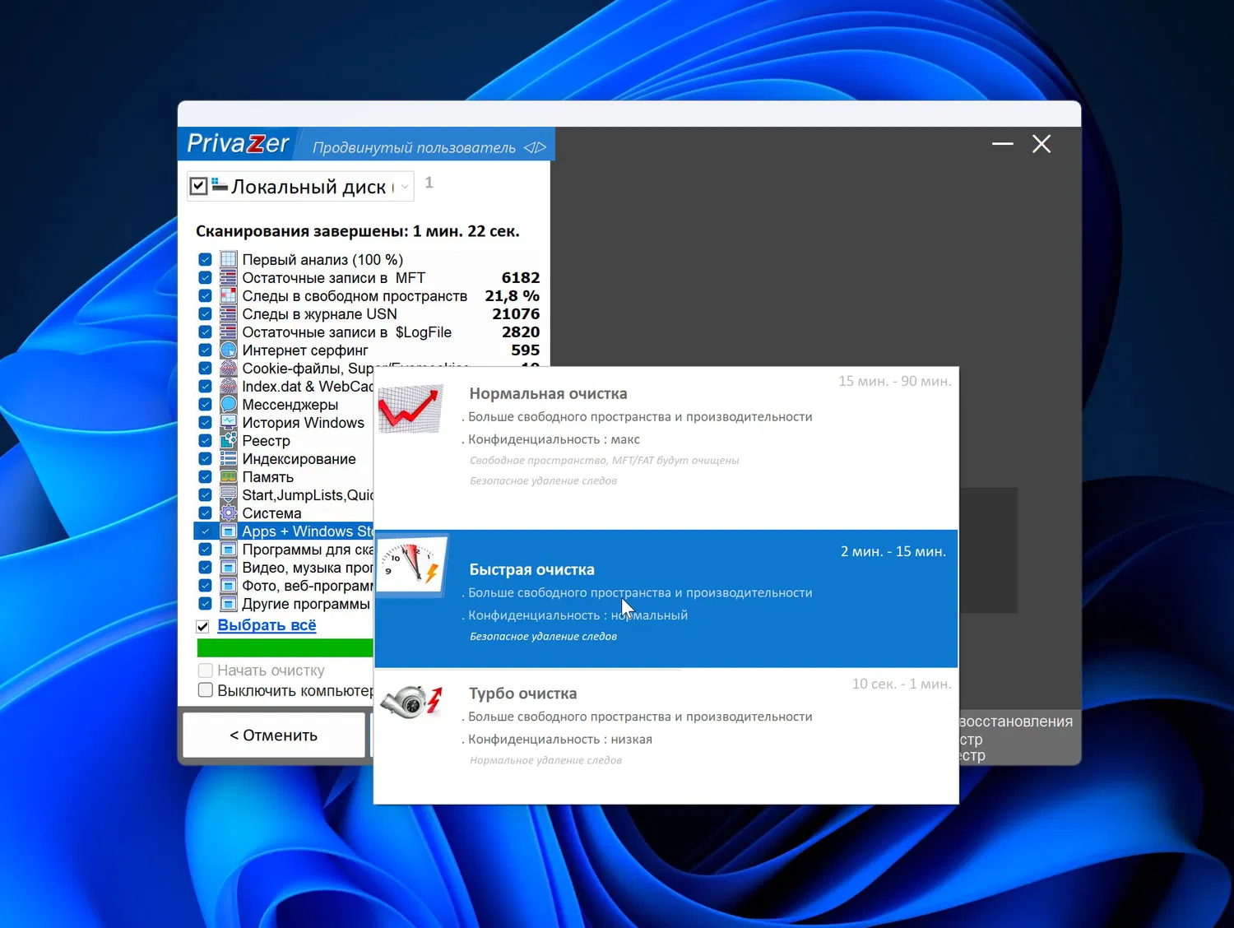Image resolution: width=1234 pixels, height=928 pixels.
Task: Click the Фото, веб-программы row icon
Action: pos(229,586)
